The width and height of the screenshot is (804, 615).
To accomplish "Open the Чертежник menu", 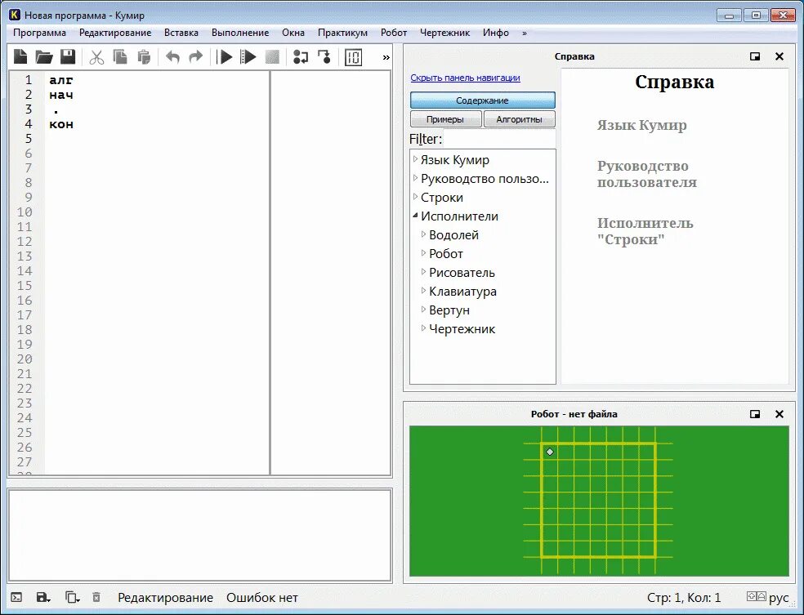I will click(444, 33).
